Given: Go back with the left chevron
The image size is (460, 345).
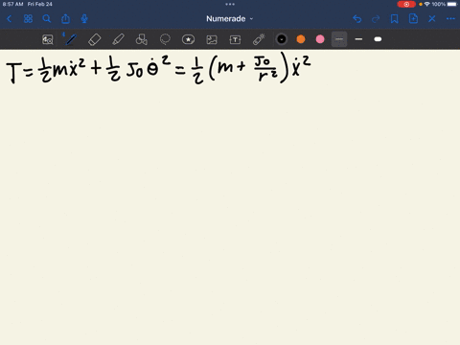Looking at the screenshot, I should (x=9, y=19).
